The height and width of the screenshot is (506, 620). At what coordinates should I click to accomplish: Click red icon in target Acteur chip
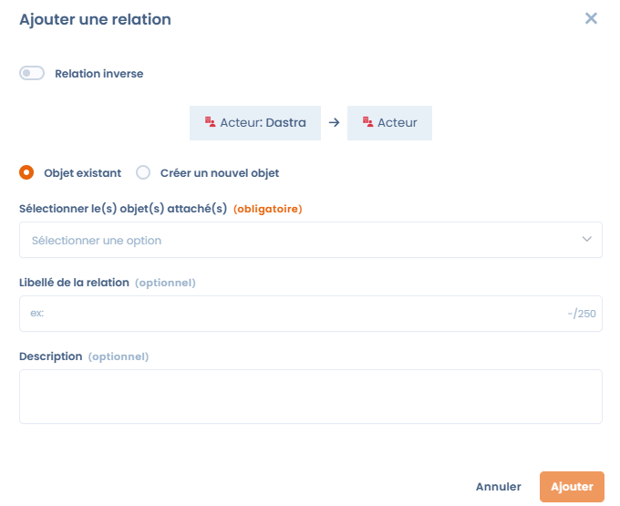point(367,122)
